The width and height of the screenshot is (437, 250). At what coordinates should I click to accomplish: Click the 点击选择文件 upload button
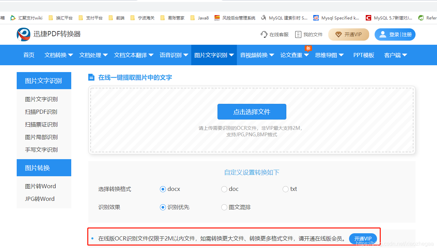tap(252, 112)
